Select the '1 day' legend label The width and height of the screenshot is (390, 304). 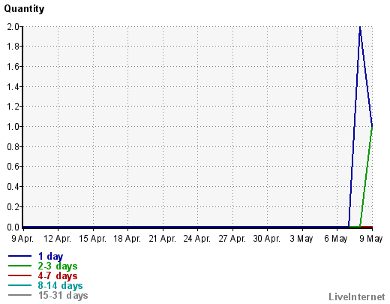[x=50, y=257]
